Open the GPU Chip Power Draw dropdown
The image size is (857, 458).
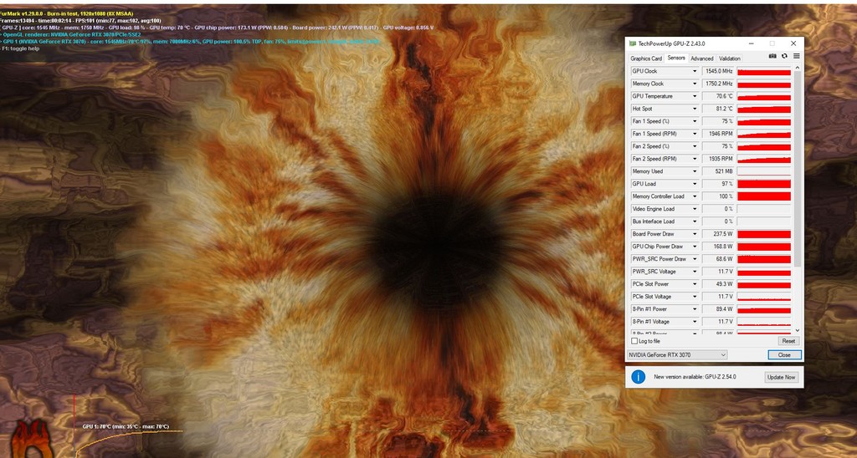[x=695, y=247]
